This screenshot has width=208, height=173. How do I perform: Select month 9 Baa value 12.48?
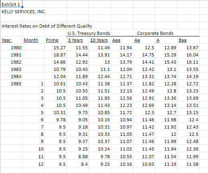(188, 141)
